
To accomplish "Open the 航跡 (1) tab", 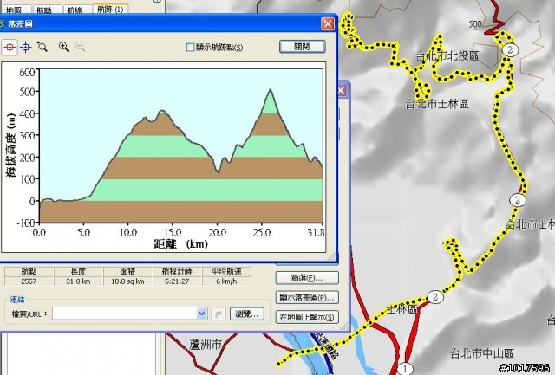I will coord(110,10).
